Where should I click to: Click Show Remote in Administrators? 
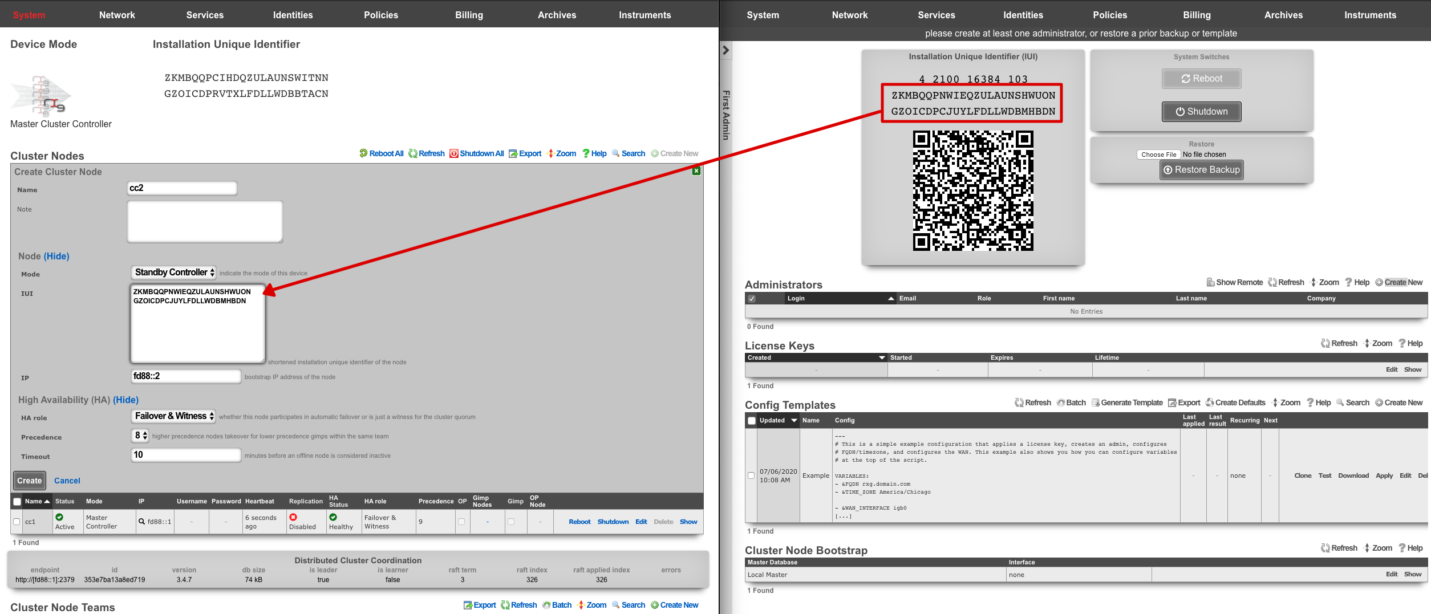click(1234, 282)
